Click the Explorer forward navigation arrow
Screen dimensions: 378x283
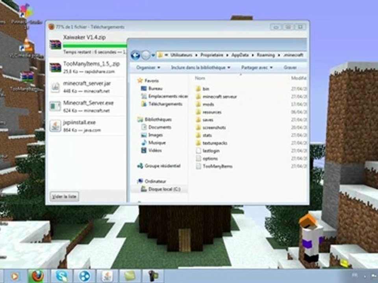[146, 55]
